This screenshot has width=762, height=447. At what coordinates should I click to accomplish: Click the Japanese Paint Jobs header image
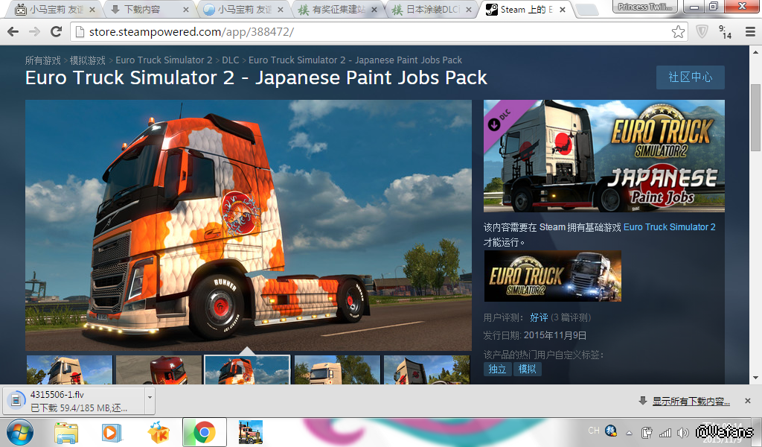click(604, 156)
